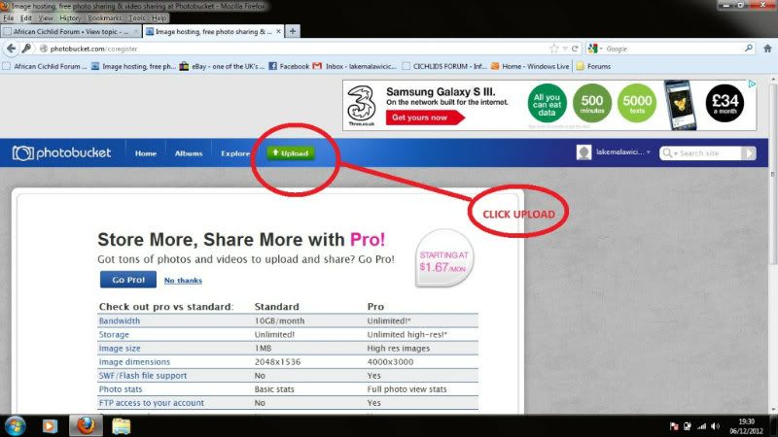Click the Firefox home icon

[767, 49]
